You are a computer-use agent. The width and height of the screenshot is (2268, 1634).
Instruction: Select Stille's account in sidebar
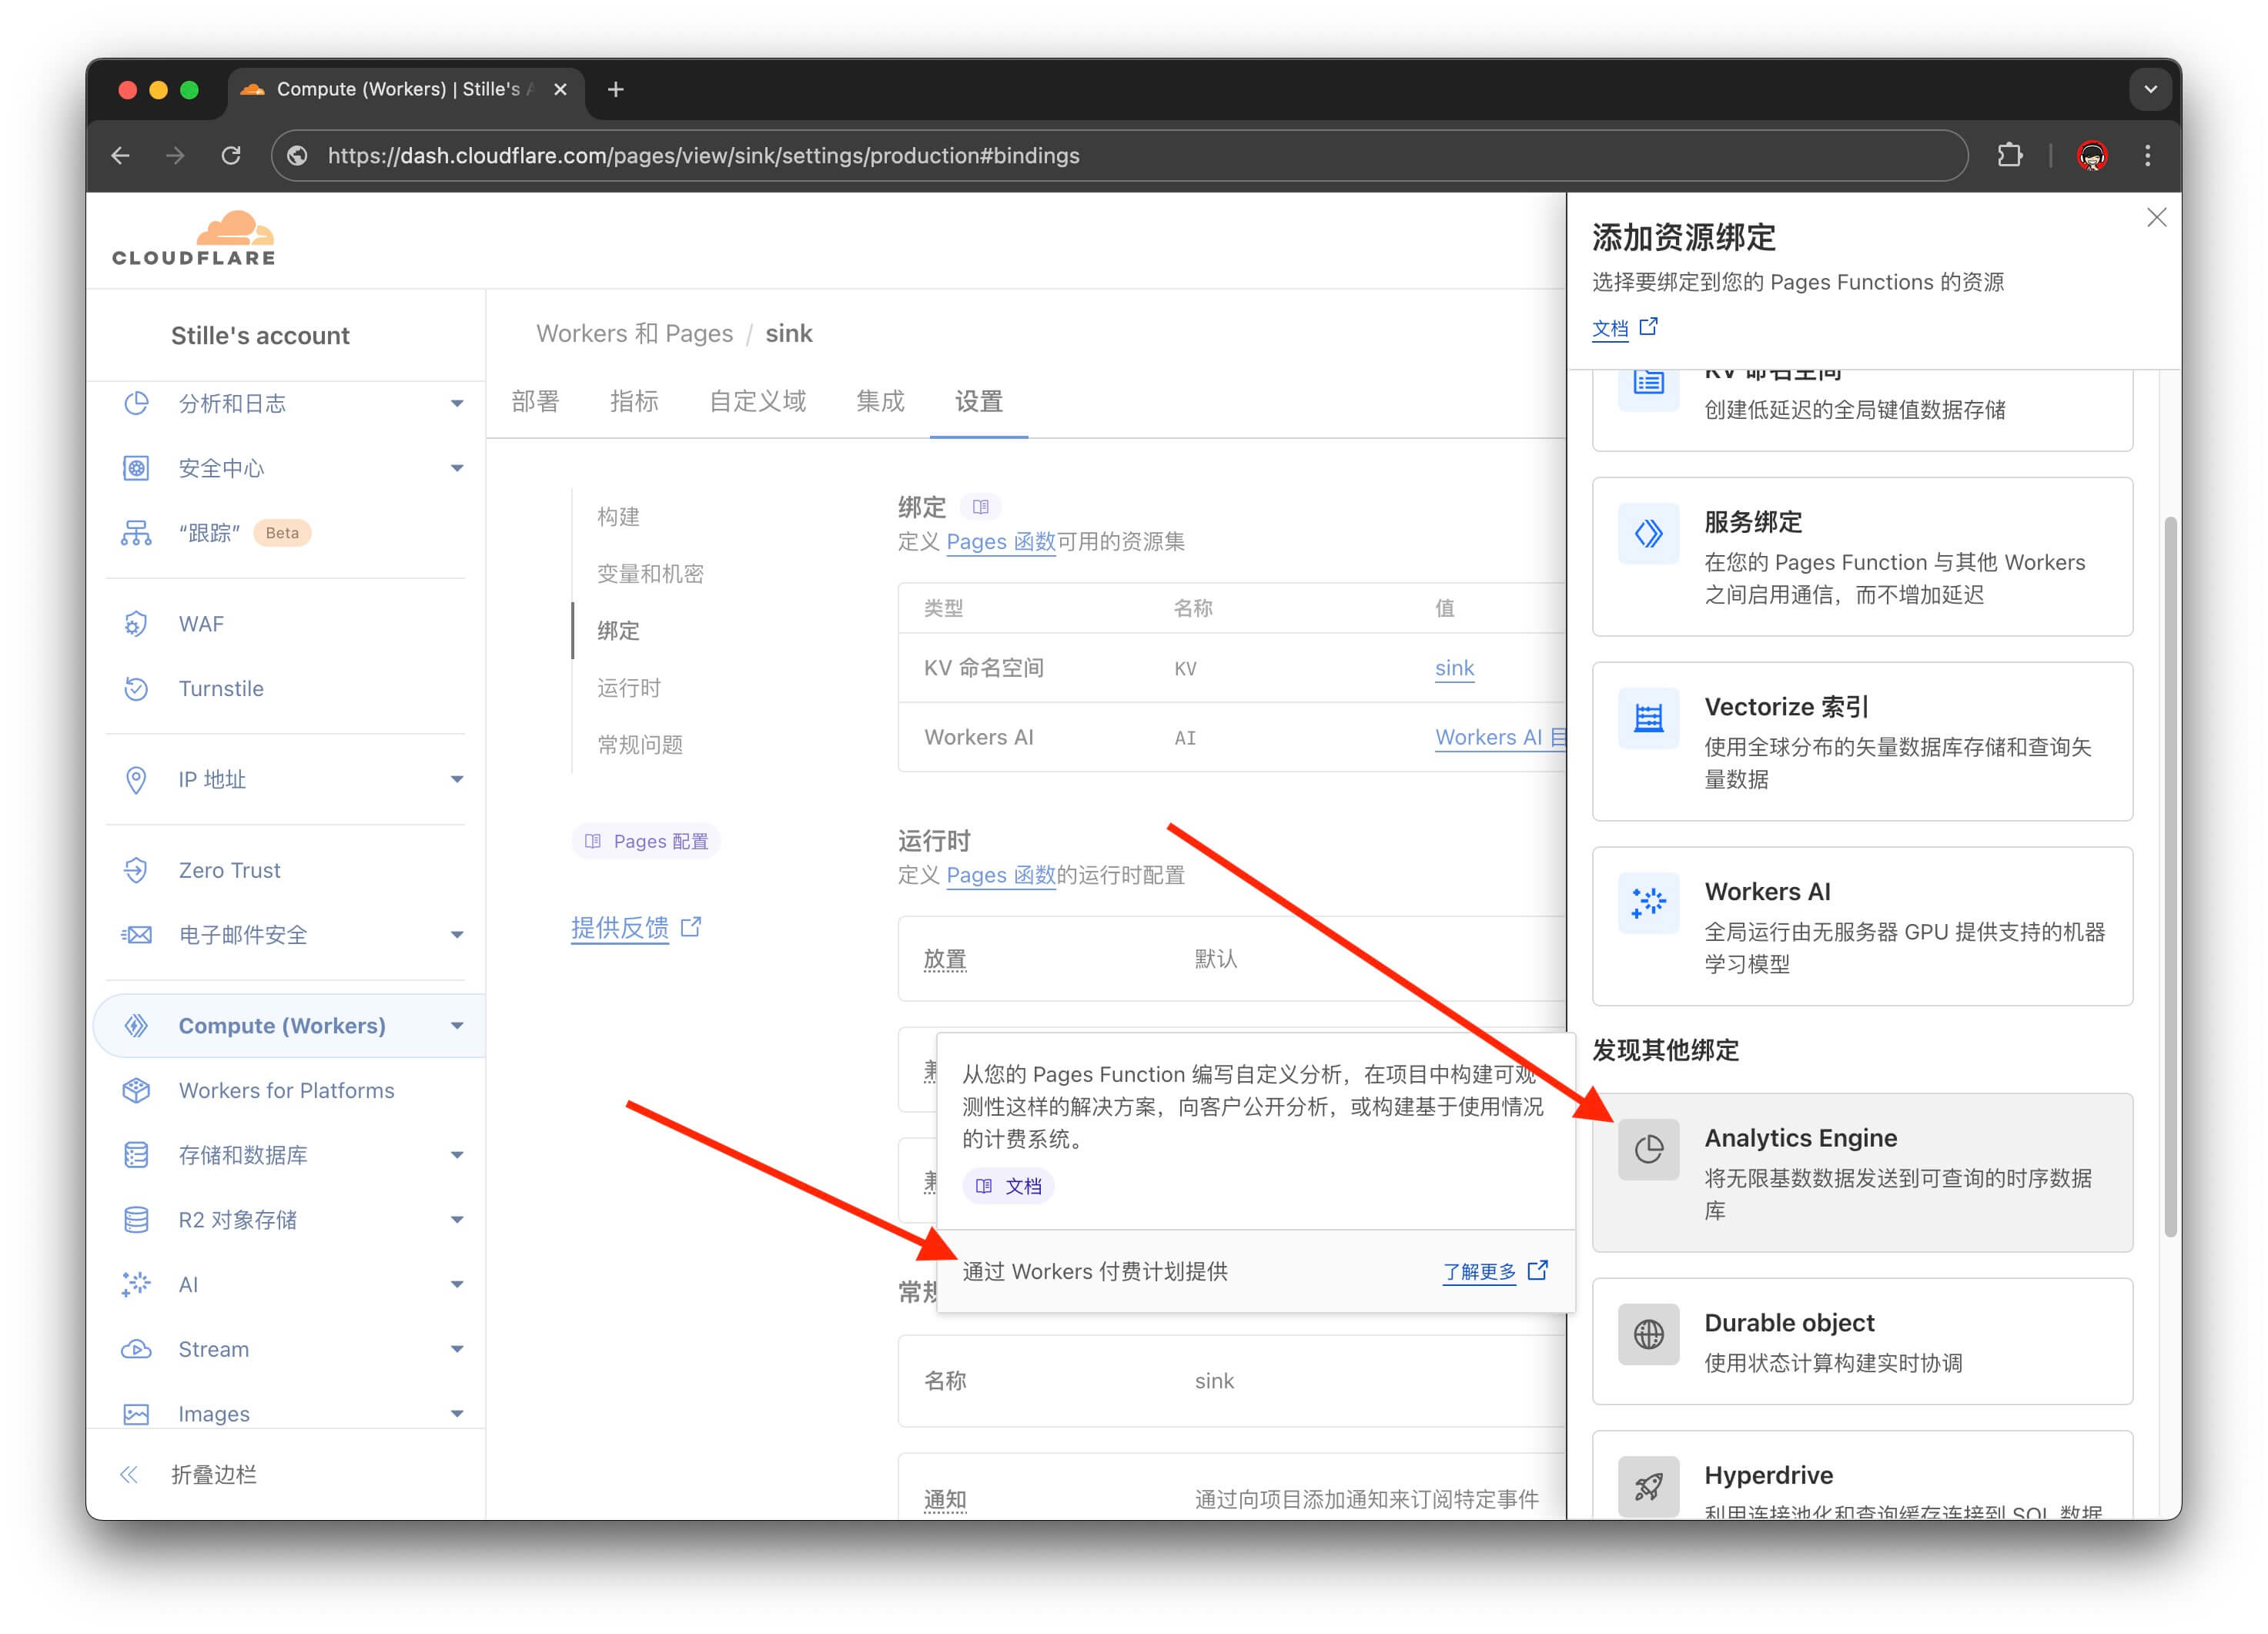260,336
